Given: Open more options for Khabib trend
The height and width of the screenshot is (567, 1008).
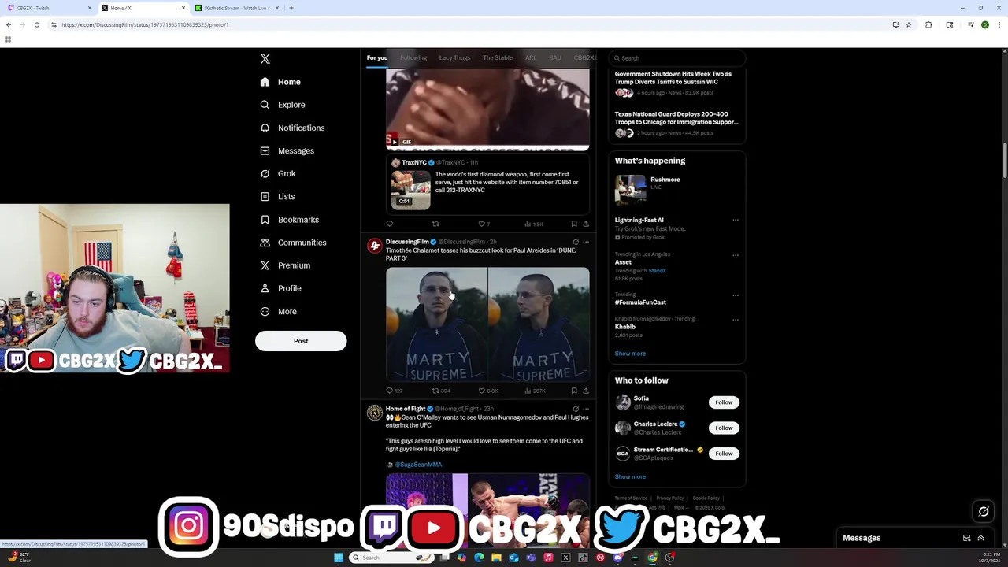Looking at the screenshot, I should click(x=736, y=320).
